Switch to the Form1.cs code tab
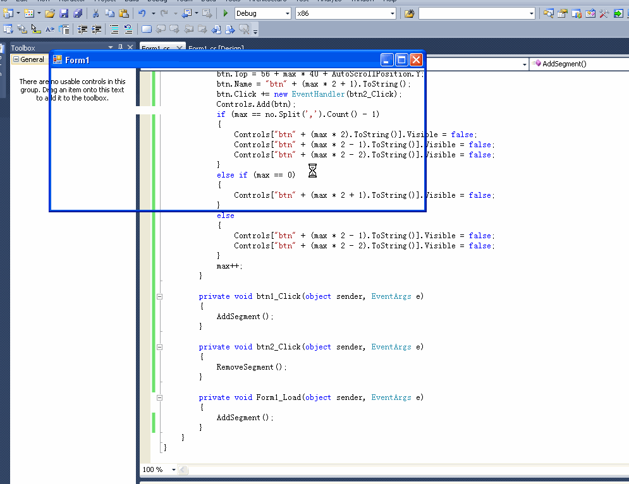 coord(156,48)
